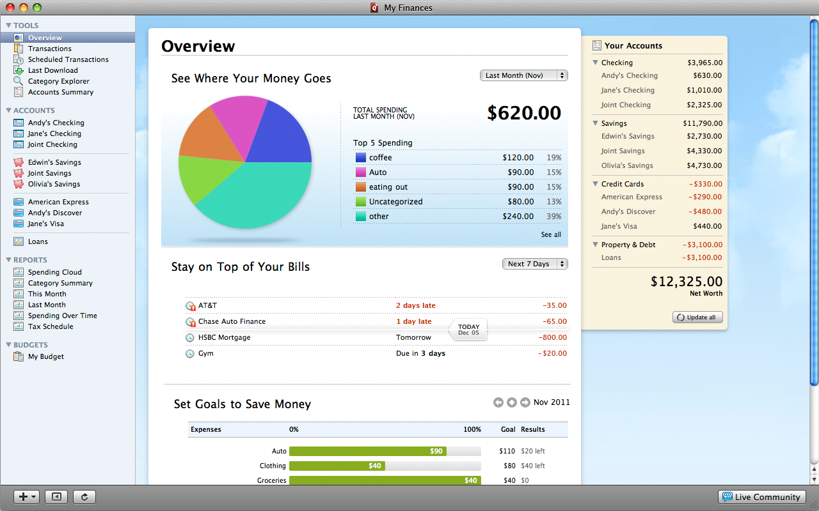This screenshot has width=819, height=511.
Task: Click the refresh icon in the bottom toolbar
Action: (x=84, y=496)
